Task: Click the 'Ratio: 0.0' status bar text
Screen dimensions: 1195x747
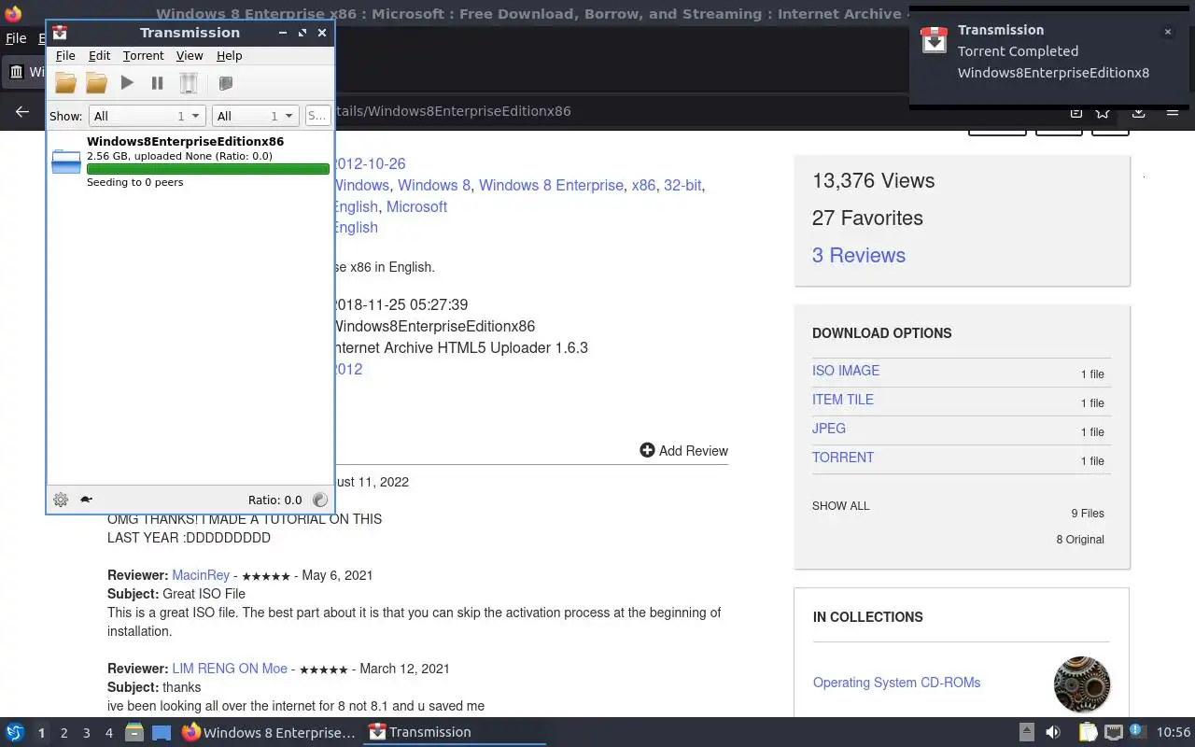Action: pyautogui.click(x=274, y=500)
